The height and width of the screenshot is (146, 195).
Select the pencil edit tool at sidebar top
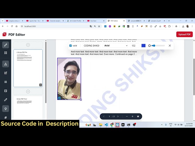pyautogui.click(x=5, y=45)
